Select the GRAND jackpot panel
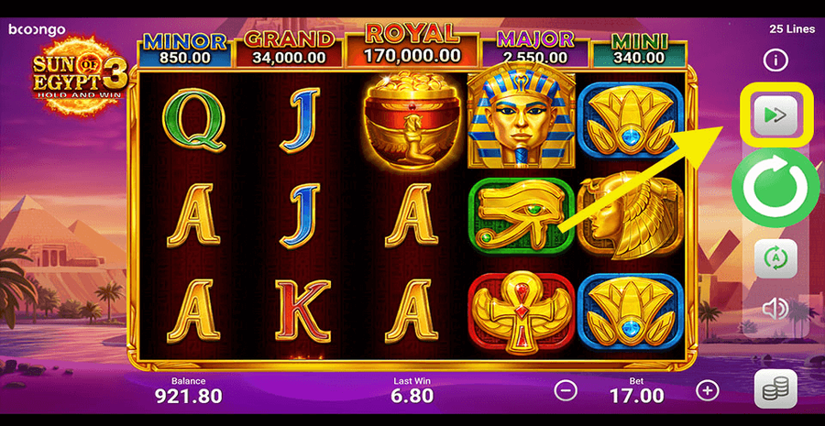 pos(290,49)
